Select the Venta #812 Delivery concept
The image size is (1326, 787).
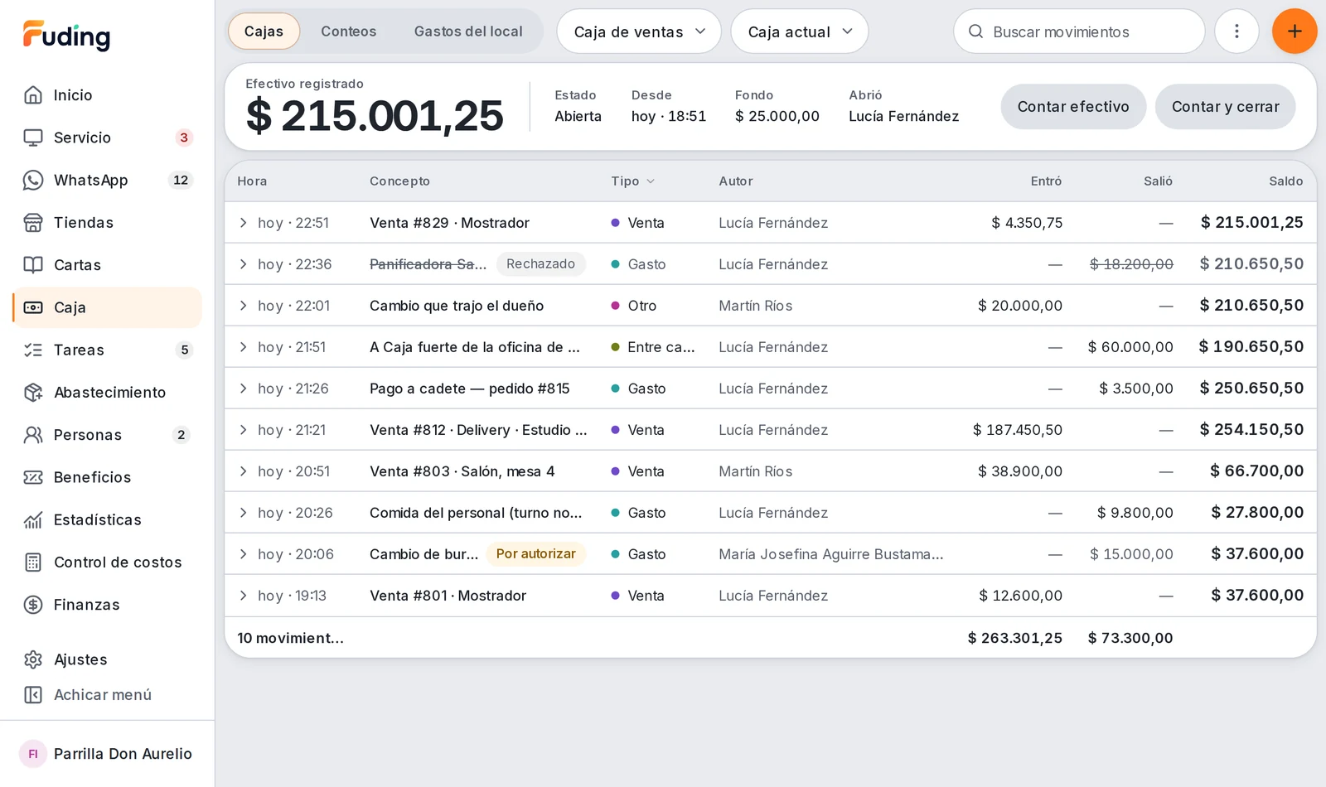478,430
